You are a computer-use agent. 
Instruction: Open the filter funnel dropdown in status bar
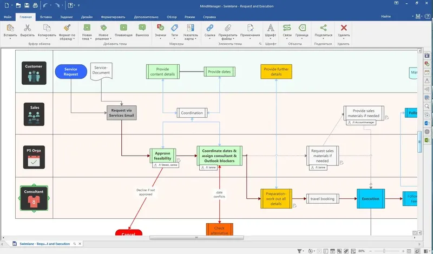click(299, 251)
